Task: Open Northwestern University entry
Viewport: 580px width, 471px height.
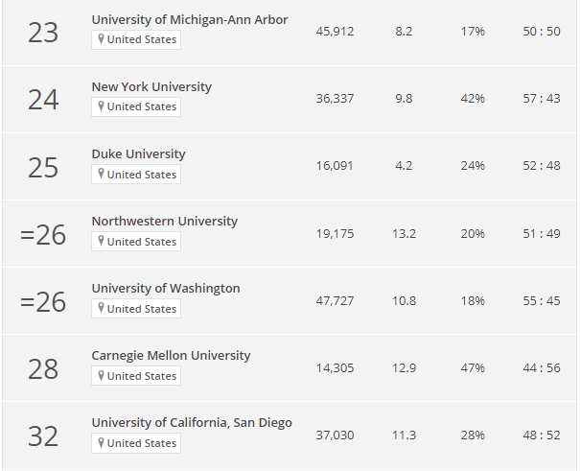Action: point(164,222)
